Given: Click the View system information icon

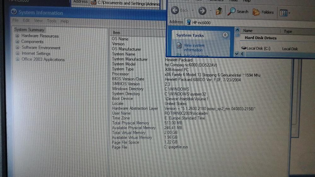Looking at the screenshot, I should pos(179,46).
